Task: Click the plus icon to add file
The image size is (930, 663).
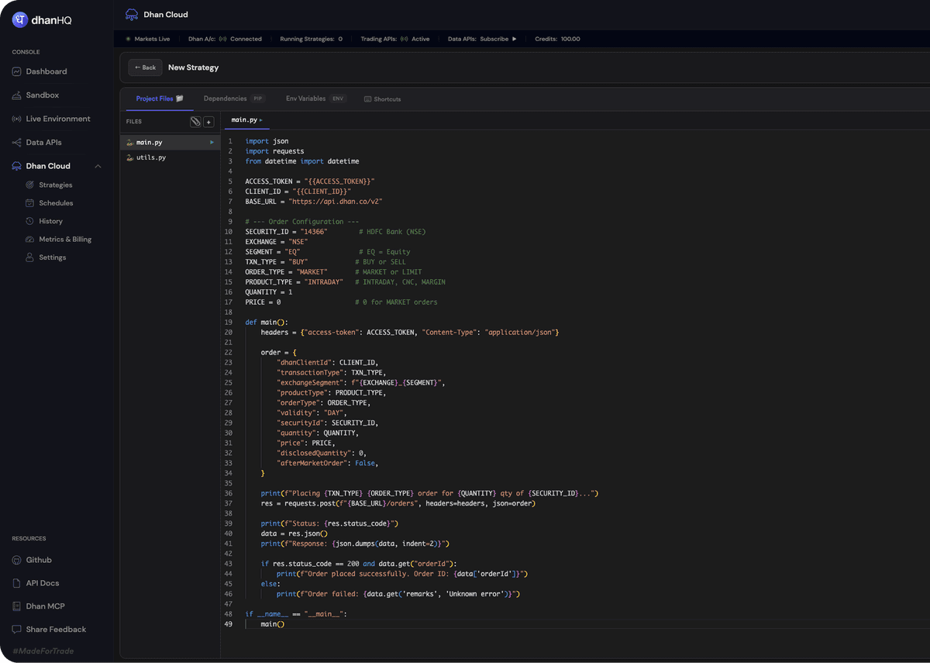Action: point(208,122)
